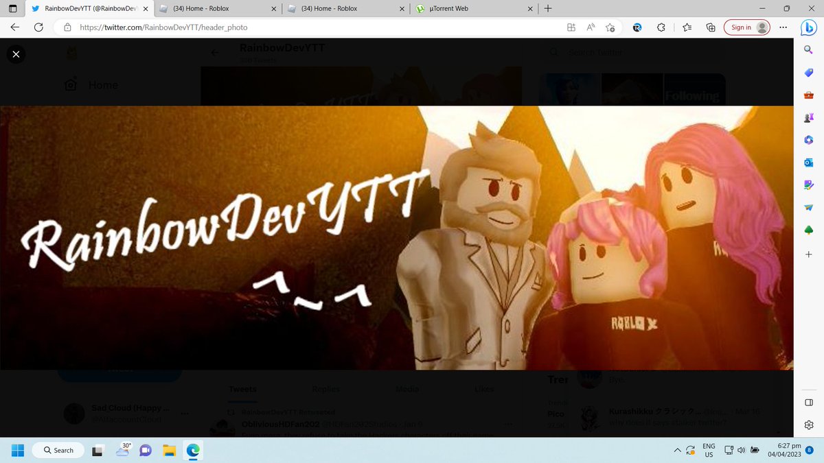Start Read aloud from the address bar

[x=591, y=27]
